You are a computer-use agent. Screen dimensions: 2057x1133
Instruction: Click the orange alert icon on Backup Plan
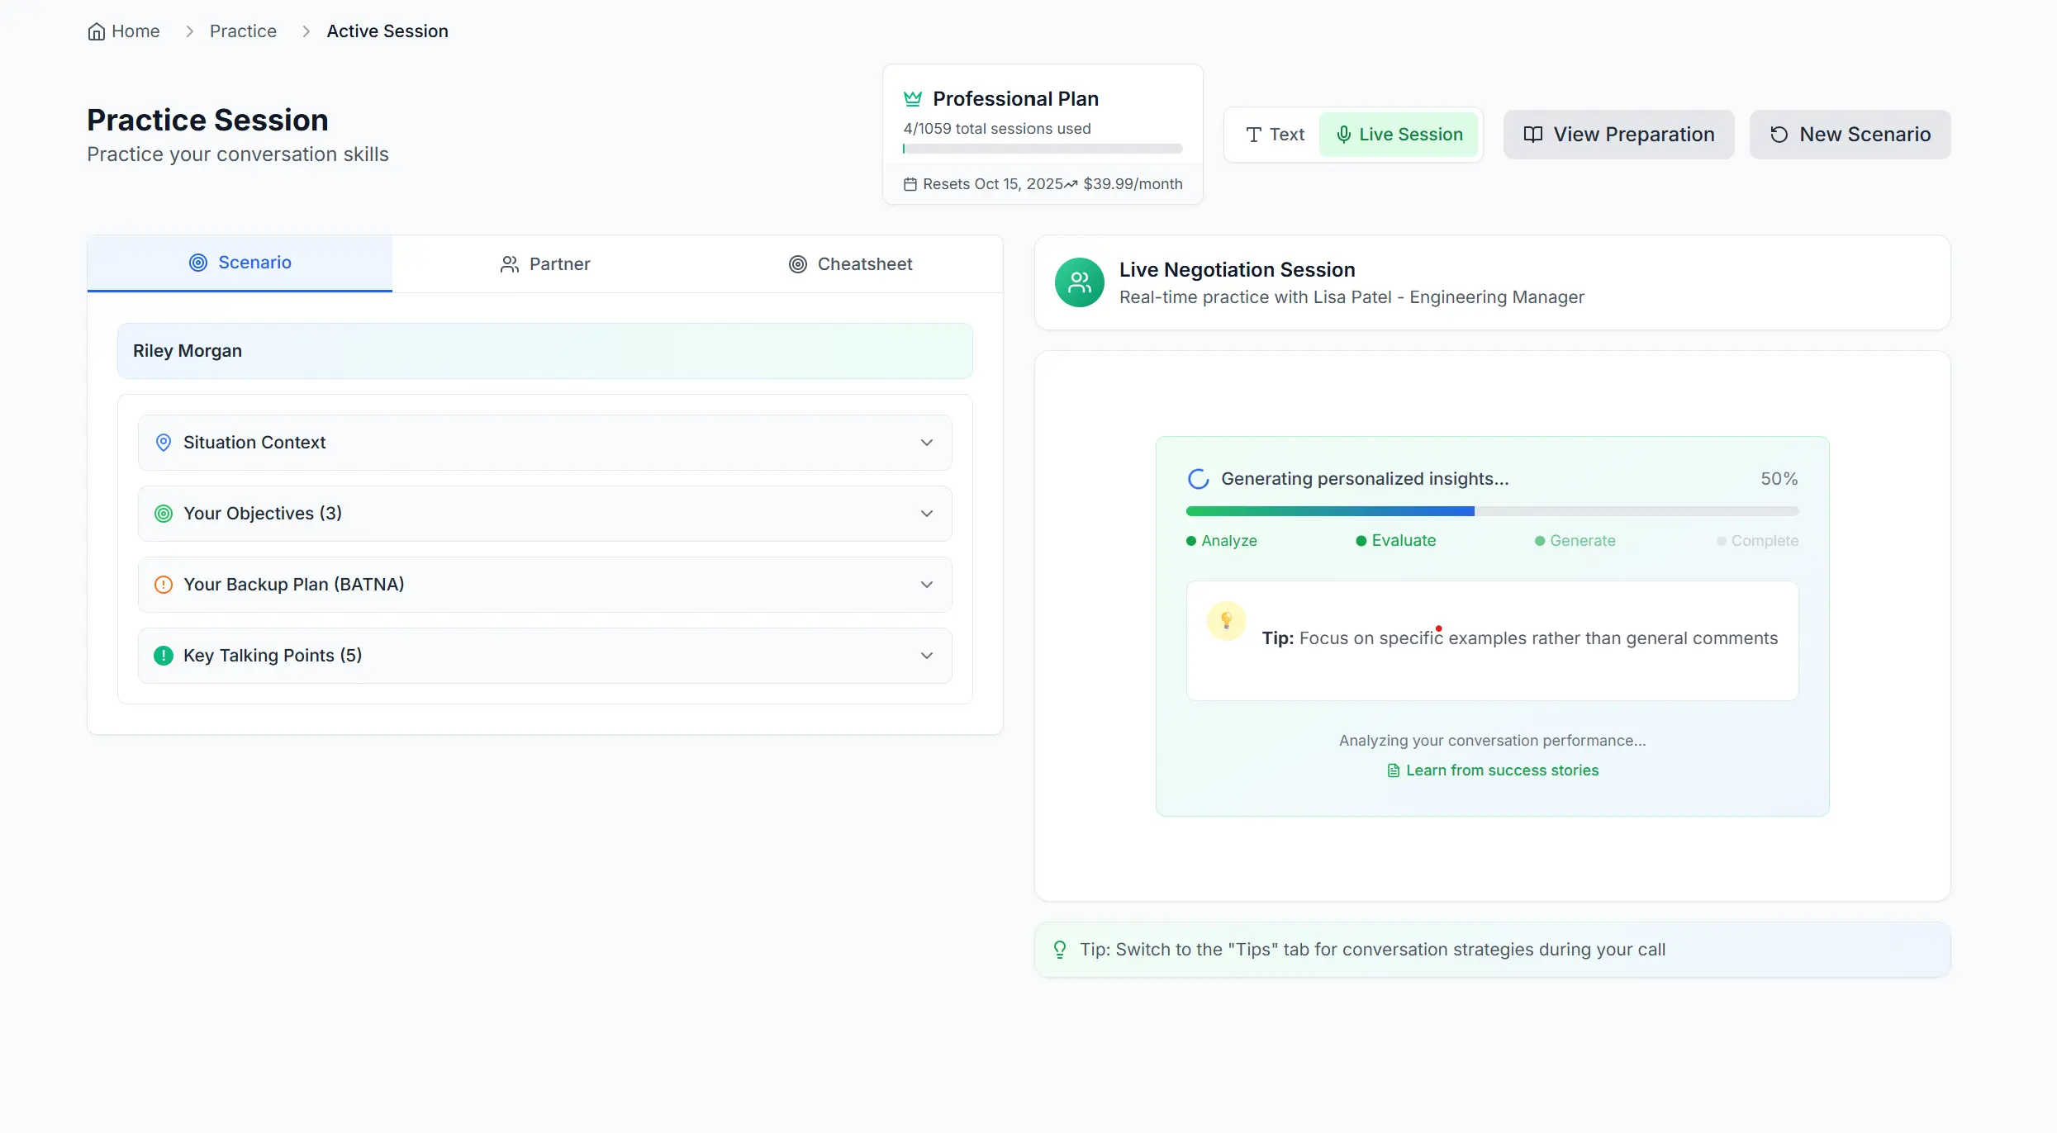point(164,585)
